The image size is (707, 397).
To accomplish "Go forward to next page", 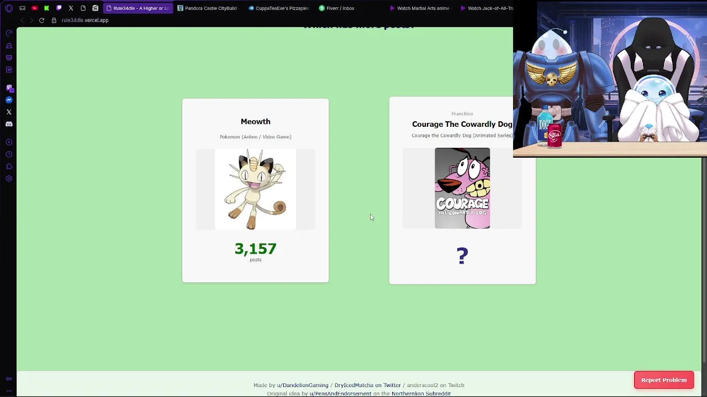I will 31,20.
